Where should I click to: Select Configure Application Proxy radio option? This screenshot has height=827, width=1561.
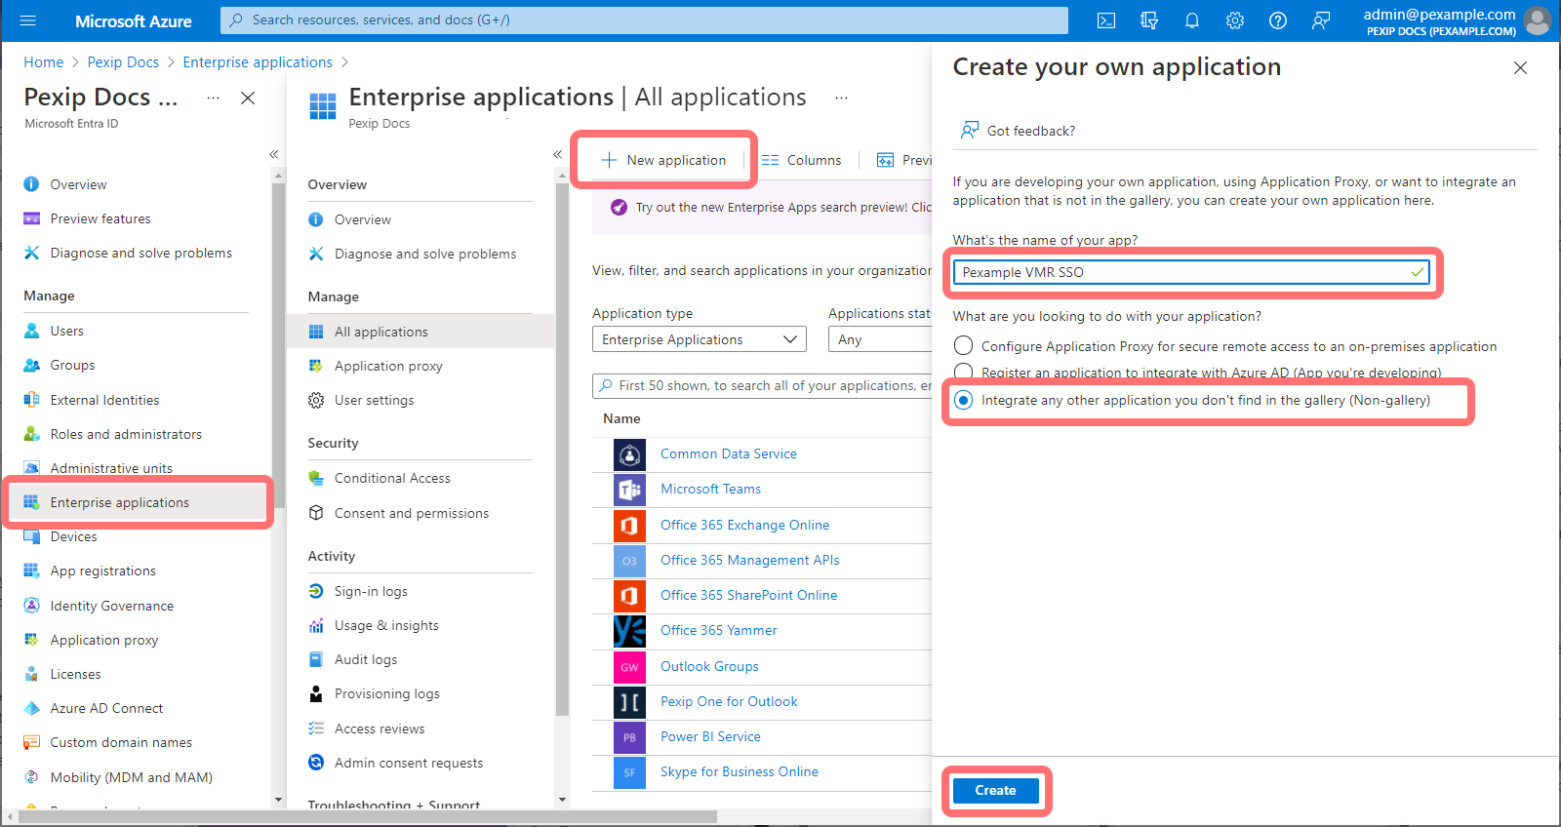[x=964, y=346]
